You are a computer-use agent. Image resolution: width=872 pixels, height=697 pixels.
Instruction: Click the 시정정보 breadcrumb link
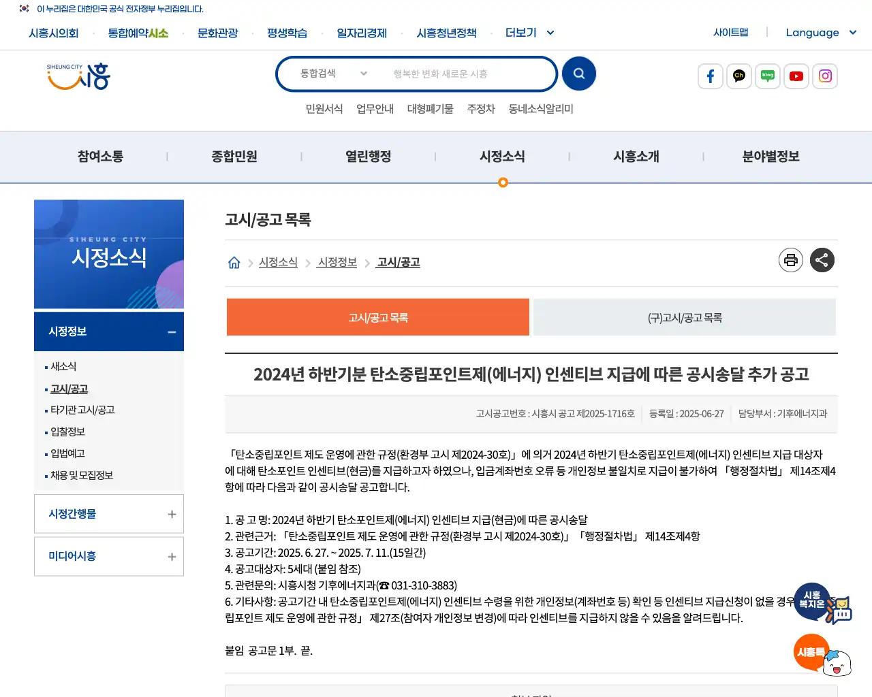tap(337, 262)
